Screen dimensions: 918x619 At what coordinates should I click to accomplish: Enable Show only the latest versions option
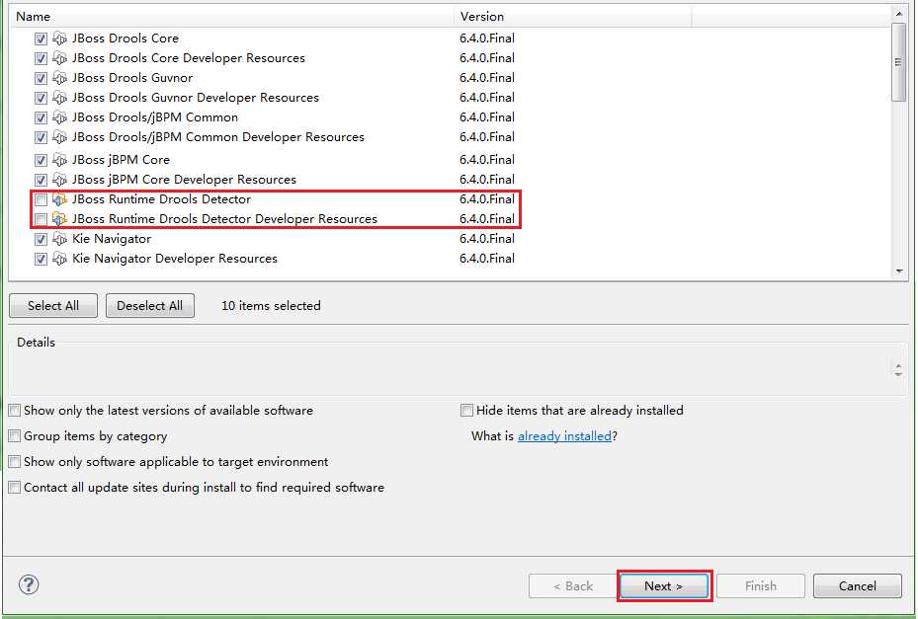coord(15,411)
